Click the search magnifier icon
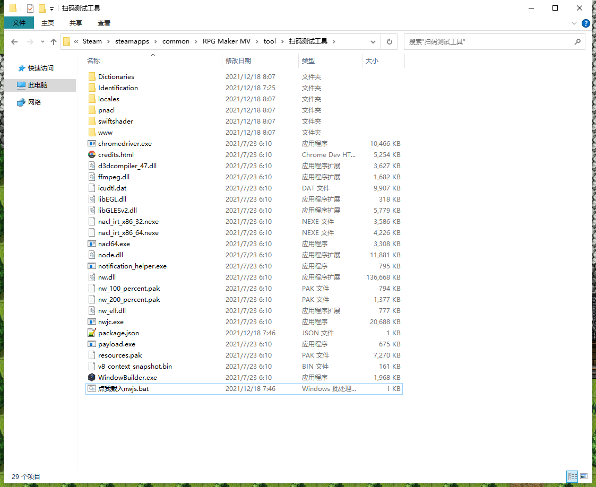 [578, 42]
